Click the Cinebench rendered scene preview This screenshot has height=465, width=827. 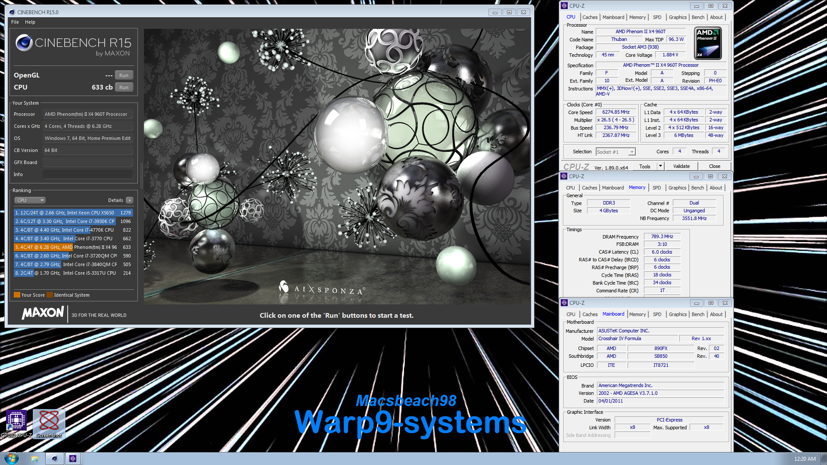pos(337,167)
